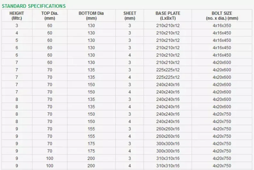
Task: Click 260x260x16 base plate with sheet 4
Action: tap(168, 136)
